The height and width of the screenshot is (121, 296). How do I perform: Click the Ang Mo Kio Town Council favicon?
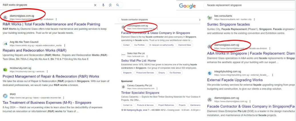5,44
